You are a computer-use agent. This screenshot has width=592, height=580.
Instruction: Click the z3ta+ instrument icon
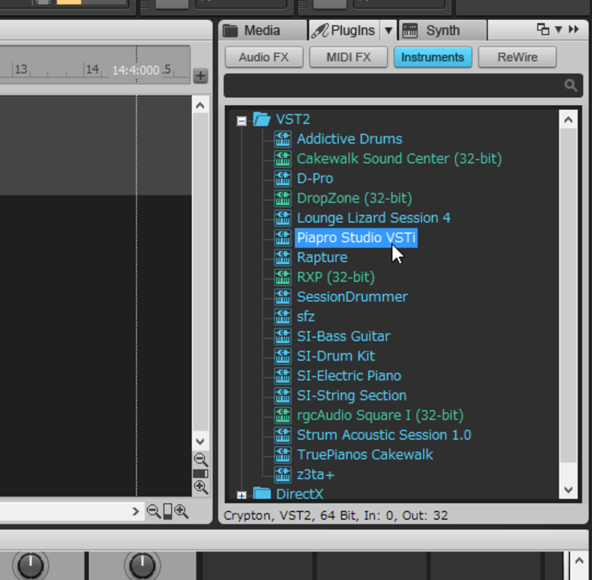[x=283, y=474]
